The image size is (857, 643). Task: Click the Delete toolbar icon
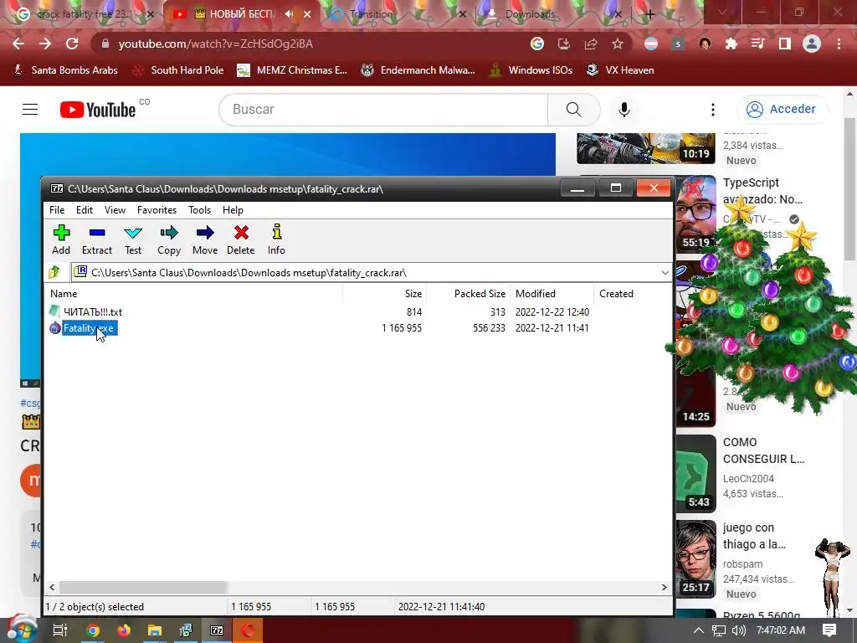[x=240, y=239]
